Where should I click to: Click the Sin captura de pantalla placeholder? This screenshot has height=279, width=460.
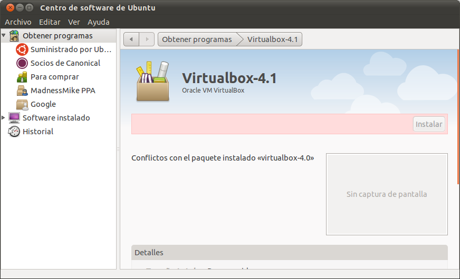[x=387, y=194]
